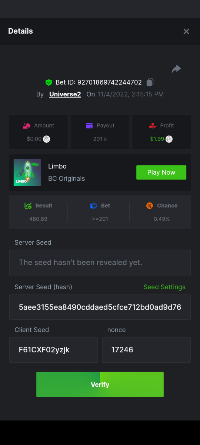Screen dimensions: 200x445
Task: Click the blue Bet ticket icon
Action: click(x=94, y=206)
